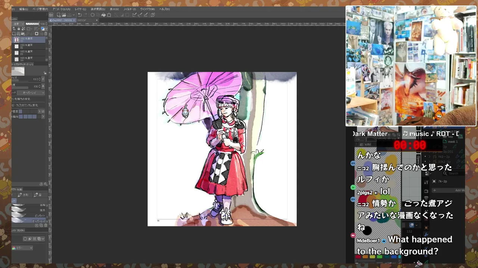
Task: Toggle snap to grid icon
Action: pyautogui.click(x=146, y=15)
